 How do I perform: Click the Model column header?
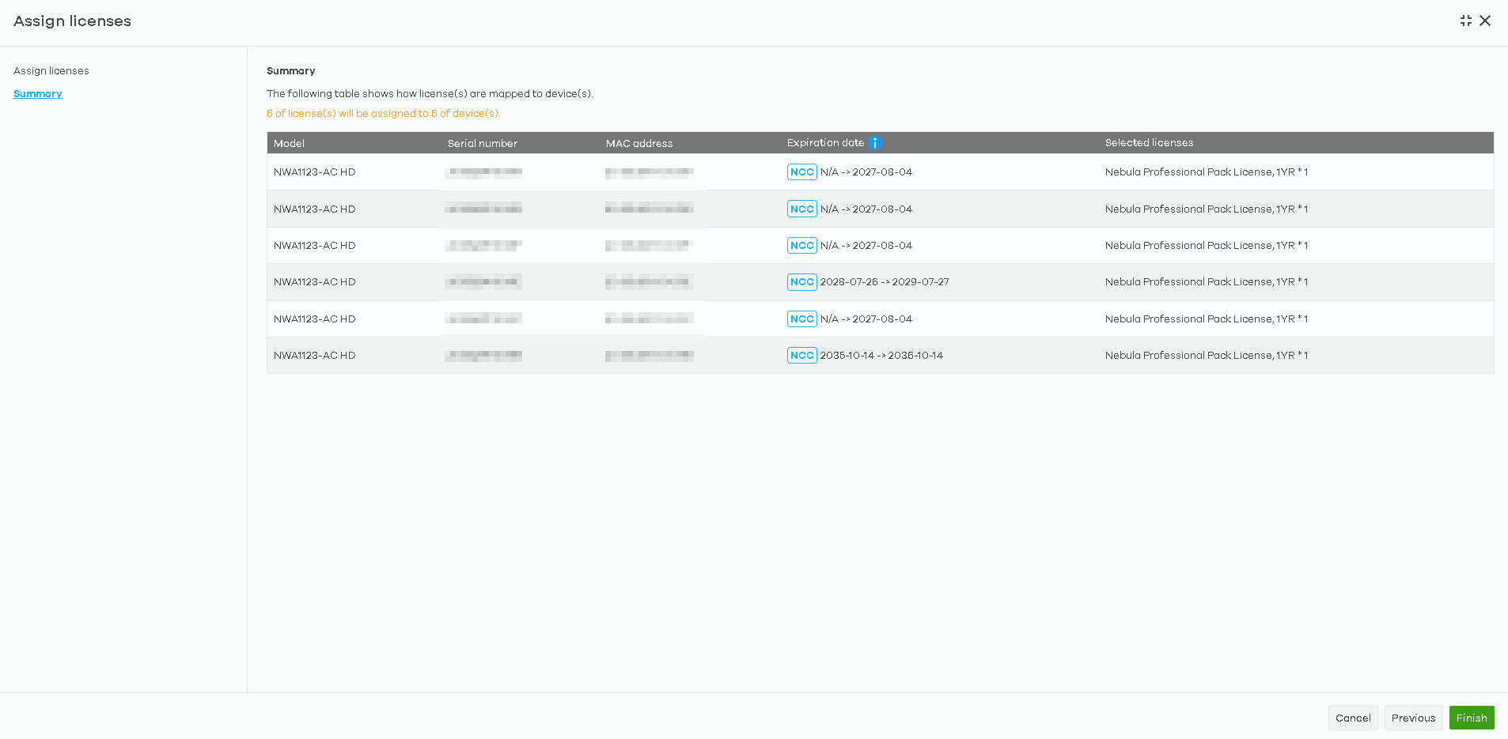click(289, 143)
